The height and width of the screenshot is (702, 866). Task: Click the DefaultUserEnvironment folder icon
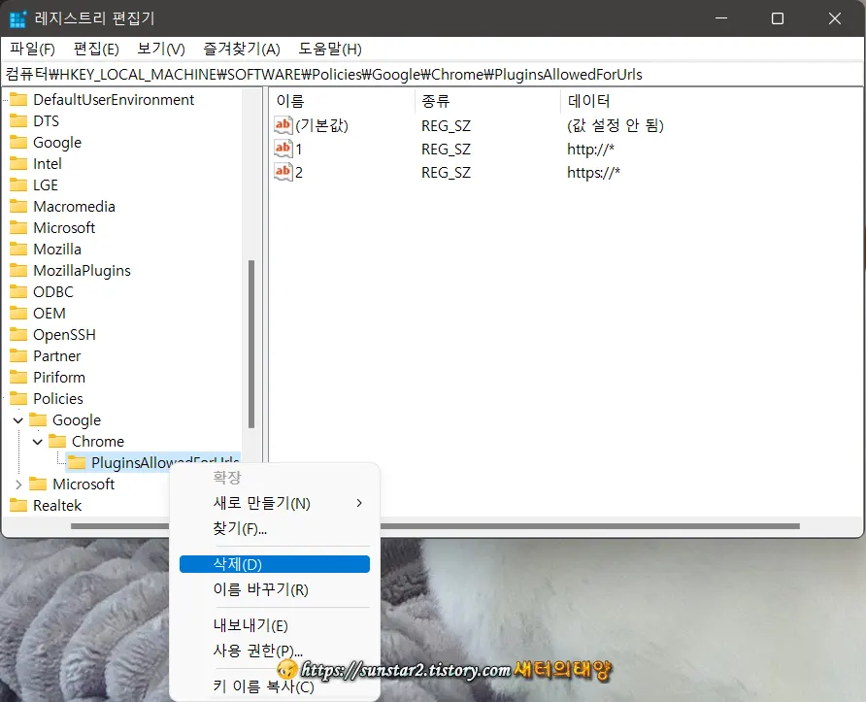click(x=18, y=100)
